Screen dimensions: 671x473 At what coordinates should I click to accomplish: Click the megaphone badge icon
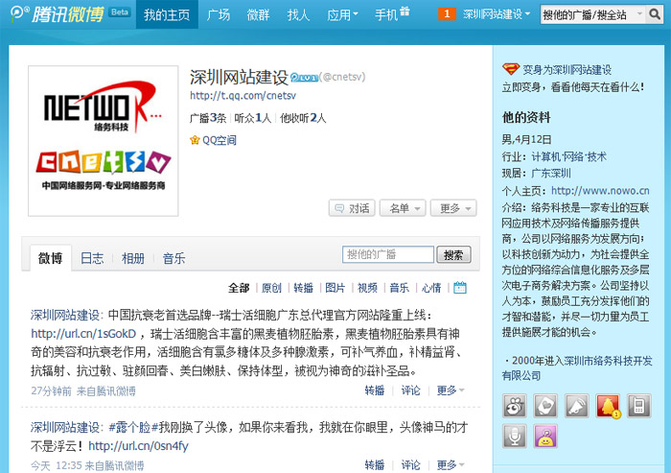[577, 405]
